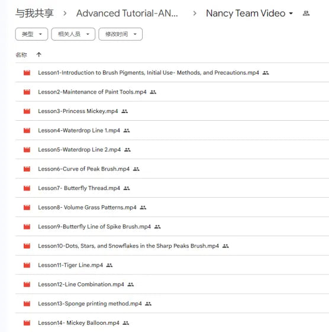Click the video file icon of Lesson3-Princess Mickey
The width and height of the screenshot is (329, 332).
pyautogui.click(x=27, y=111)
